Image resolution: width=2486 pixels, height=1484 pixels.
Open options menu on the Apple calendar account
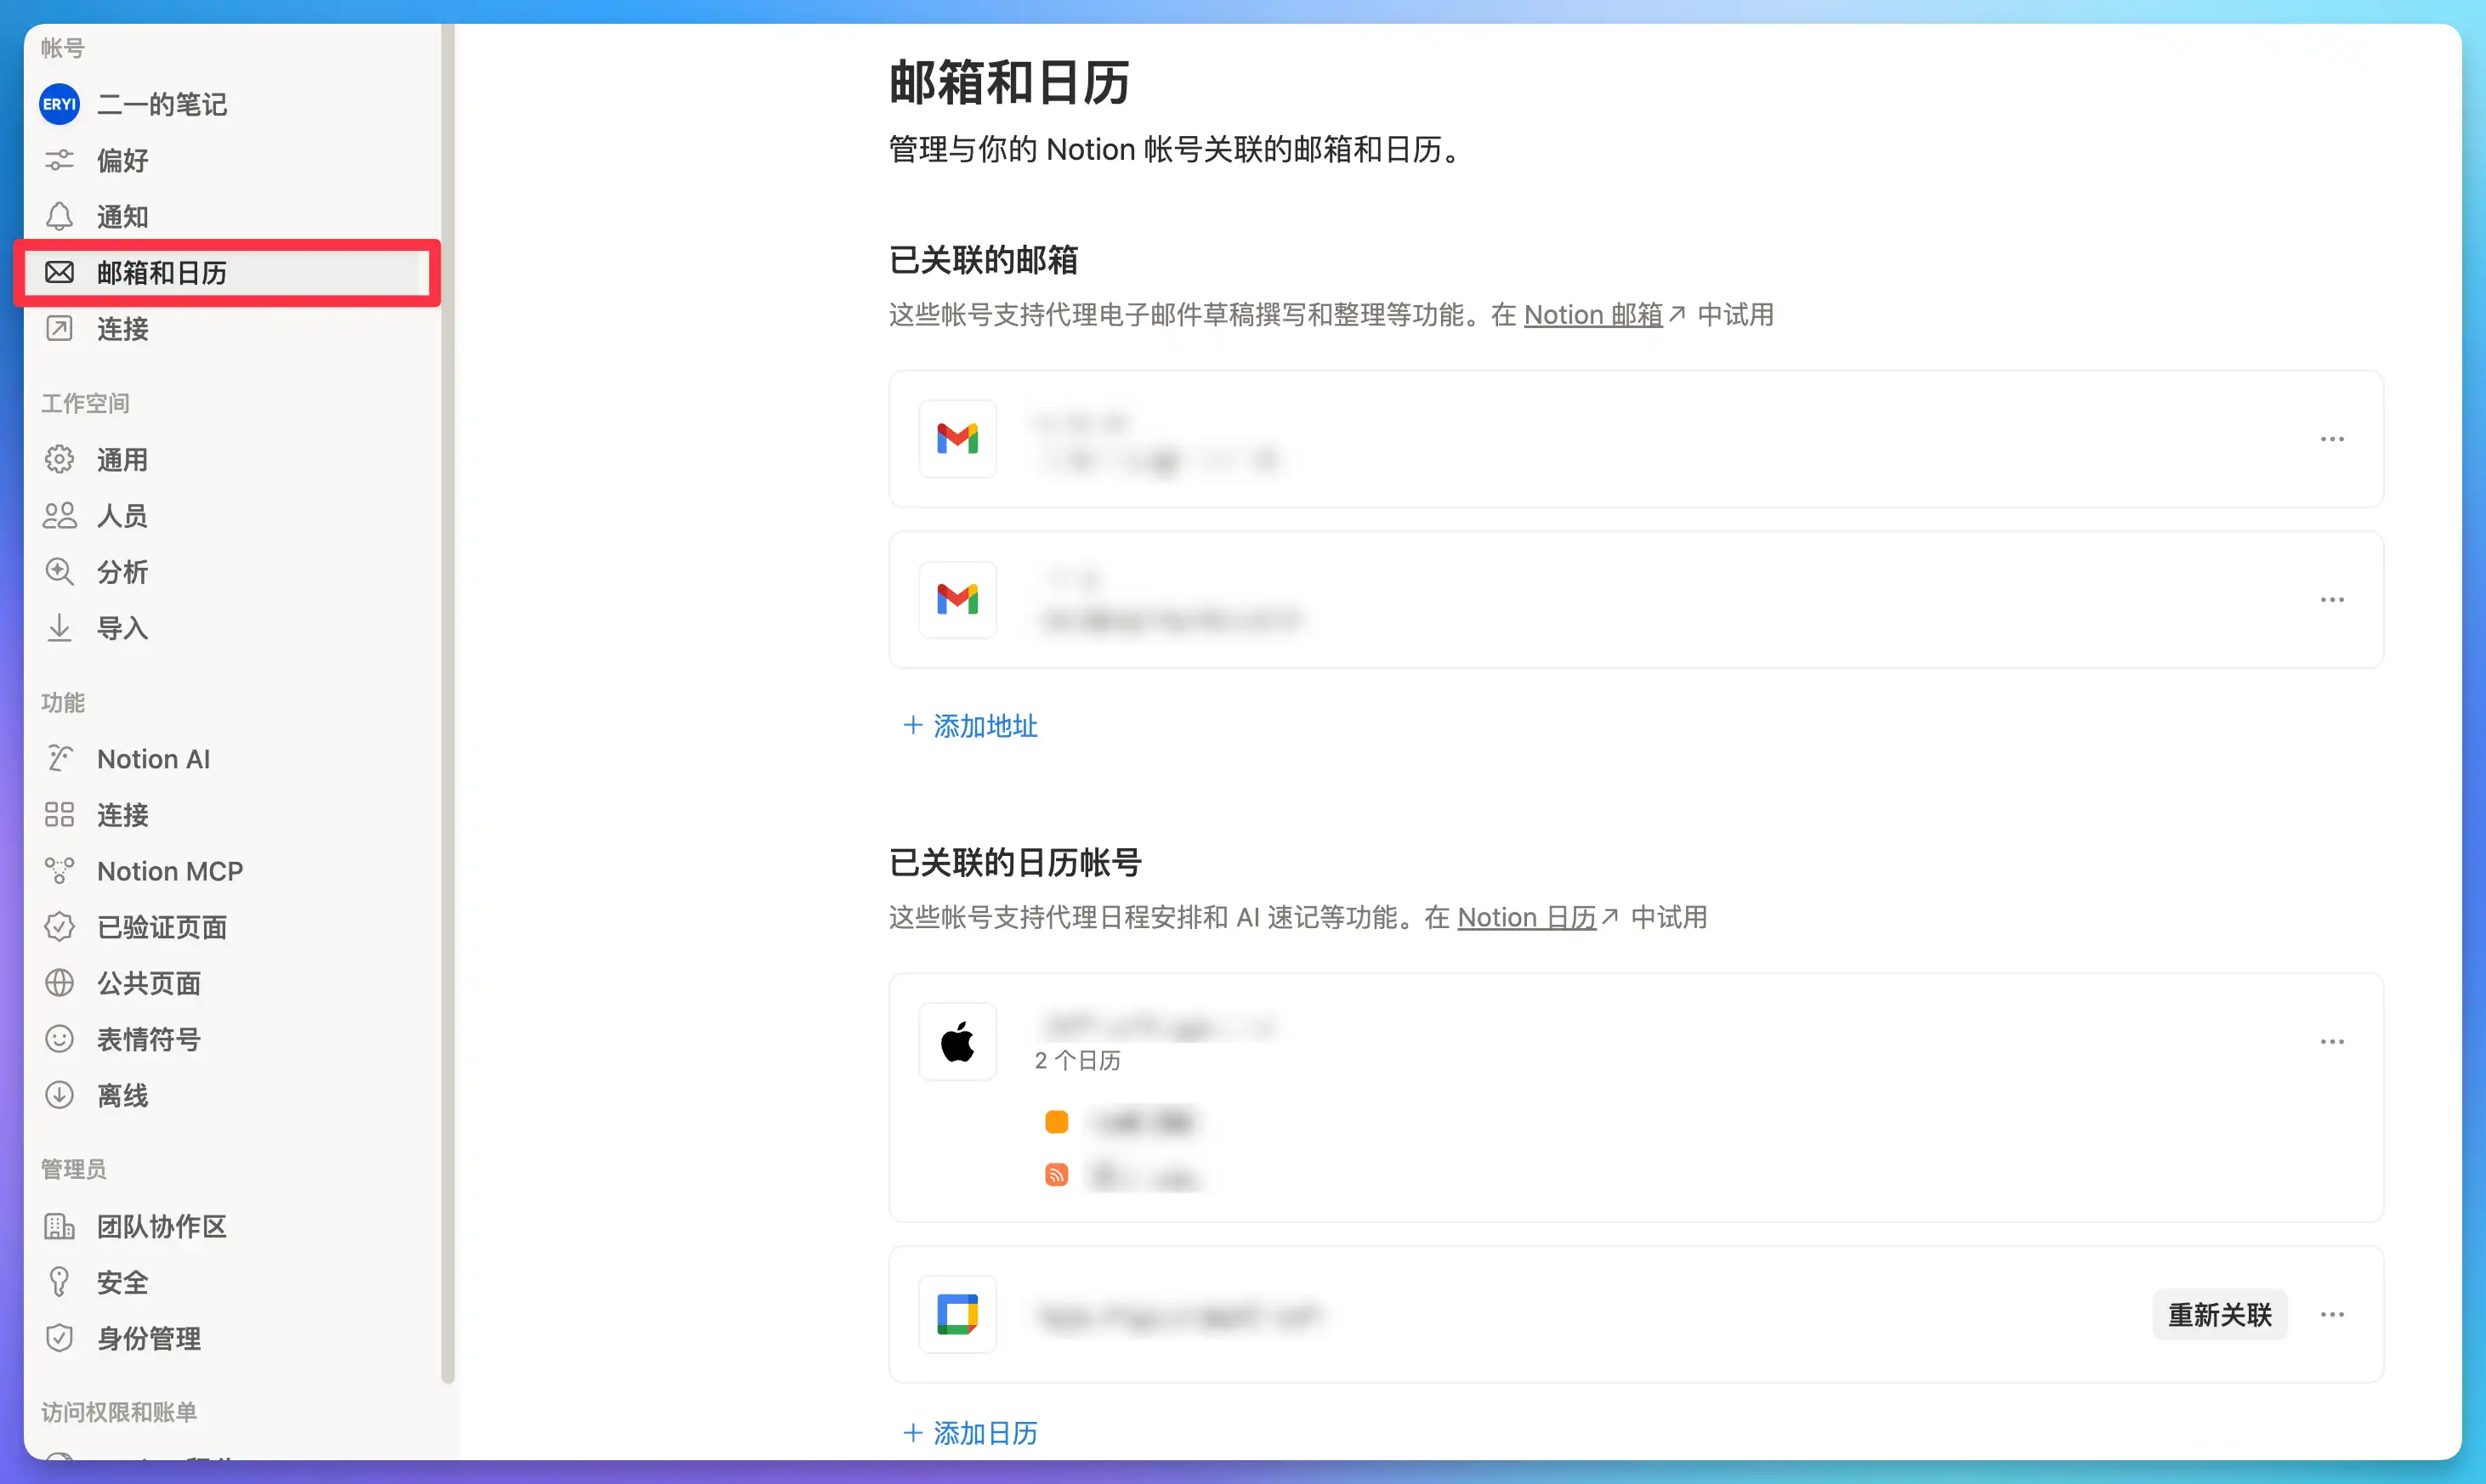point(2332,1041)
